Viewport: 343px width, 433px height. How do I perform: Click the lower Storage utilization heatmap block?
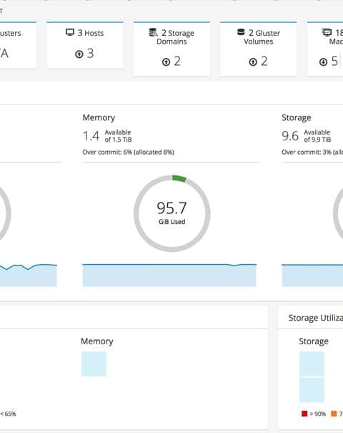click(312, 390)
